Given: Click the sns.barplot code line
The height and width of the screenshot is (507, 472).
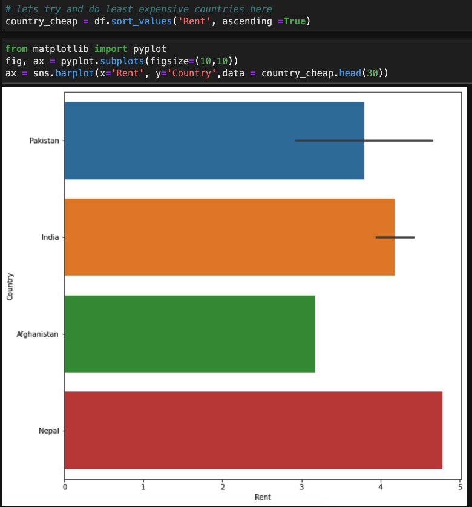Looking at the screenshot, I should tap(197, 73).
